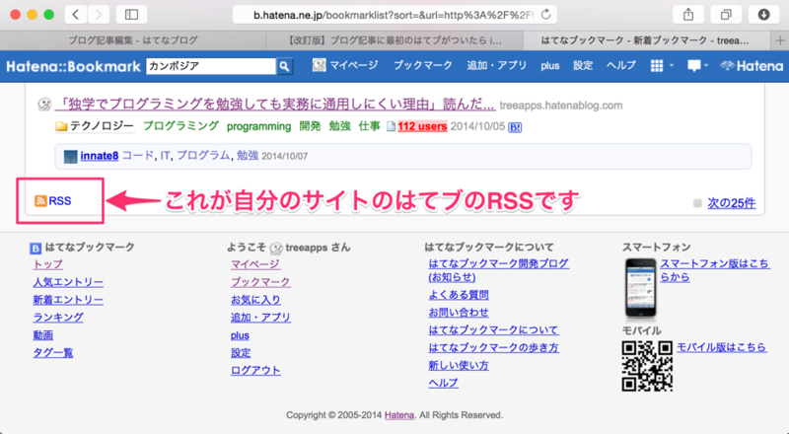Viewport: 789px width, 434px height.
Task: Click the green プログラミング tag
Action: tap(180, 126)
